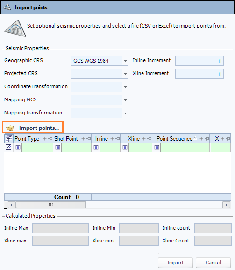Open Shot Point filter operator selector
235x270 pixels.
[x=57, y=148]
